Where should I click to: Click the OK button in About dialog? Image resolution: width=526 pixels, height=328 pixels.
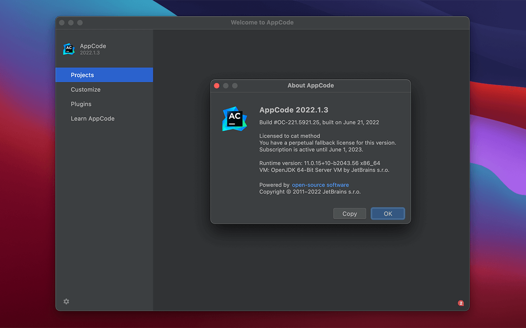388,213
